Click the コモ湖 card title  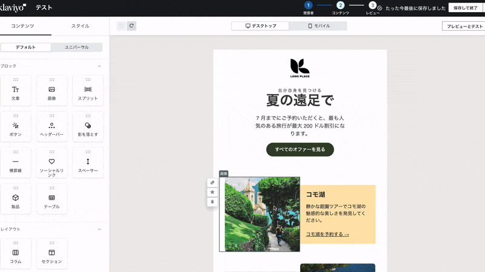(315, 194)
